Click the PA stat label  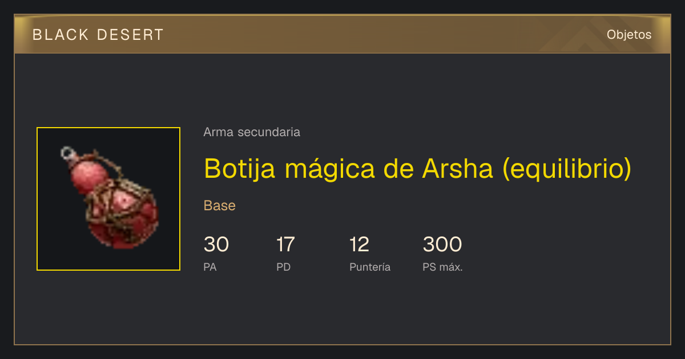point(210,267)
